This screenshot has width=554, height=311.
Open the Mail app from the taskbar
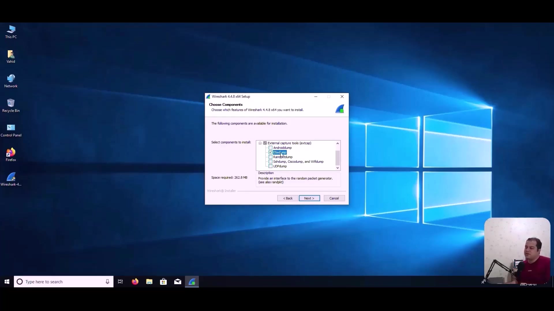(x=178, y=282)
